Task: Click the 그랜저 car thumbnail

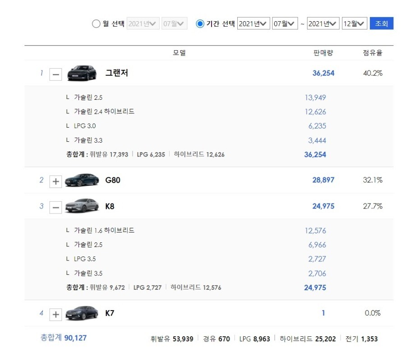Action: 82,73
